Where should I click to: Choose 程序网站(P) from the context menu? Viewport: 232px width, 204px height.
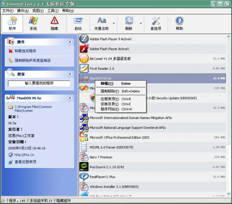click(x=120, y=109)
